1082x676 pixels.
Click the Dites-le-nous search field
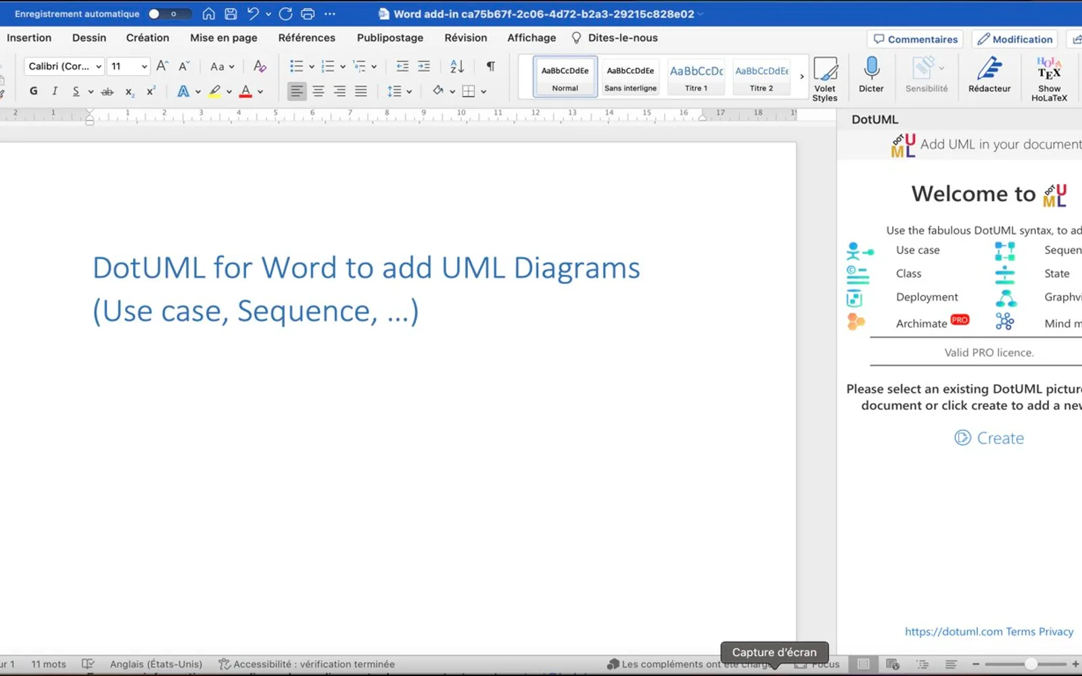click(615, 38)
